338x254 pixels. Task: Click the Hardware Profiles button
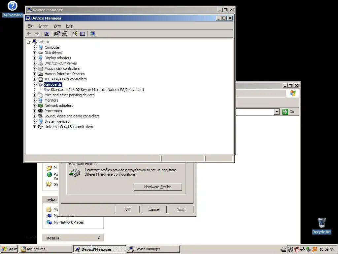(158, 187)
